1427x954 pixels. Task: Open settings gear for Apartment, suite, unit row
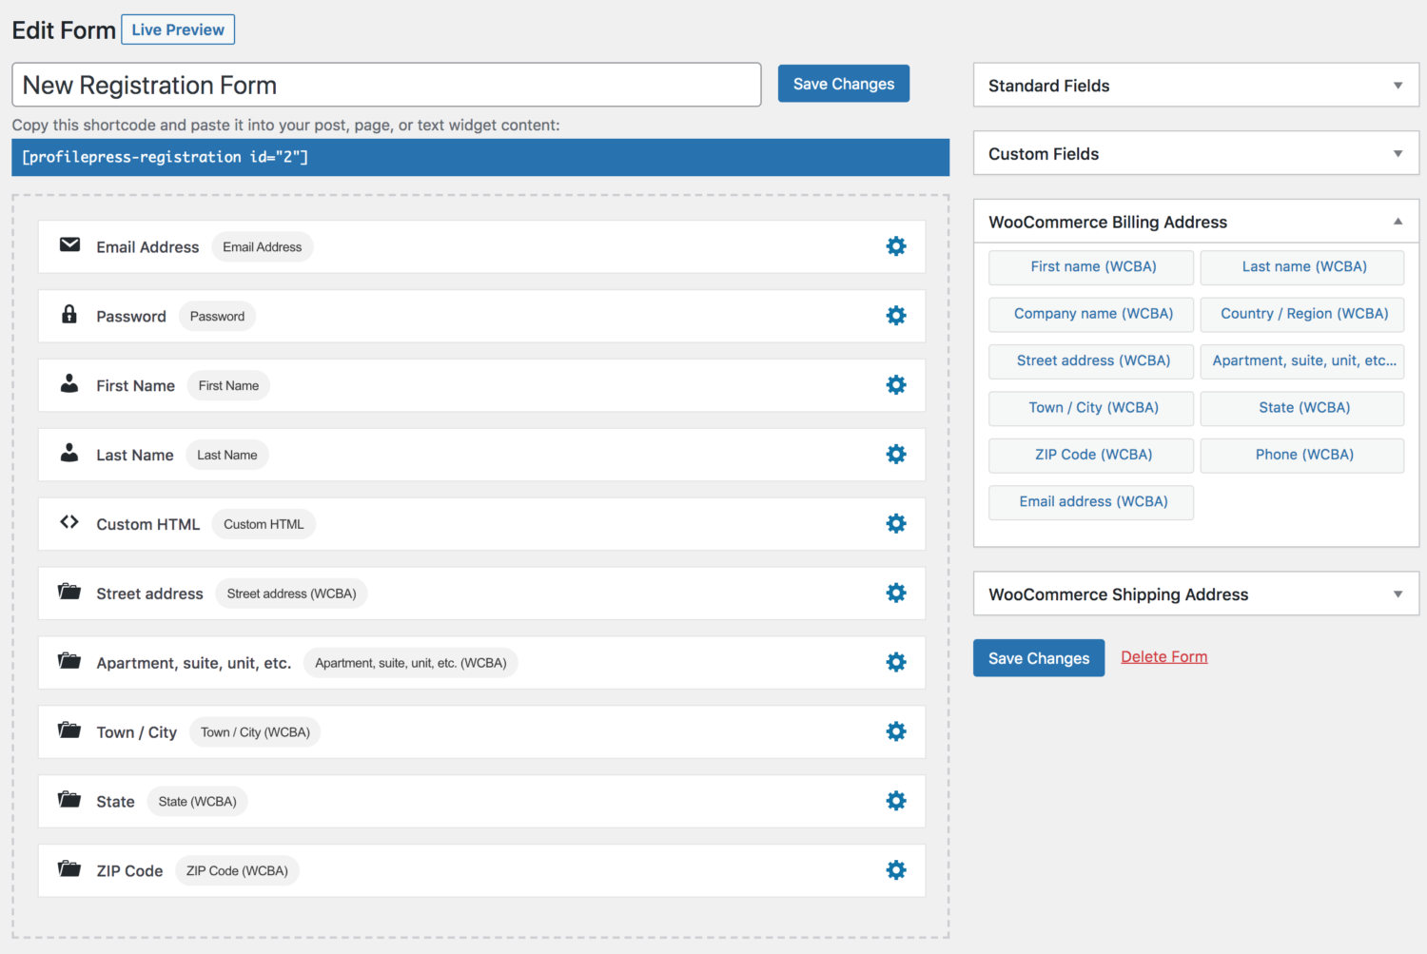896,663
